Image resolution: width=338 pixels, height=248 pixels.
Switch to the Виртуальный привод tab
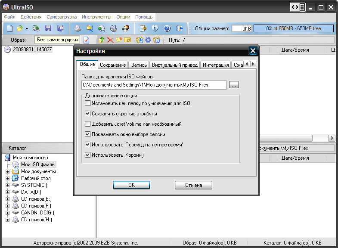175,65
